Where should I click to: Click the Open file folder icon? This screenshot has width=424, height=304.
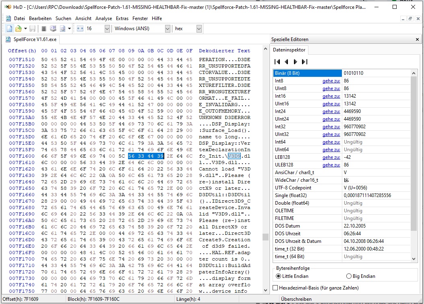pos(18,29)
